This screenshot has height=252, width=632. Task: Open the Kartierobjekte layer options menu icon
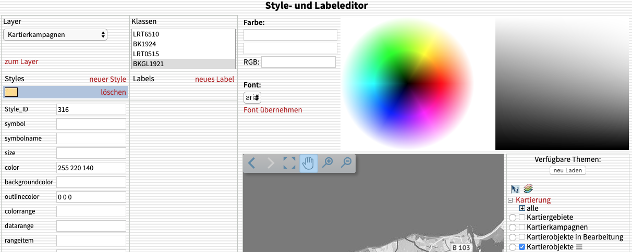coord(578,247)
